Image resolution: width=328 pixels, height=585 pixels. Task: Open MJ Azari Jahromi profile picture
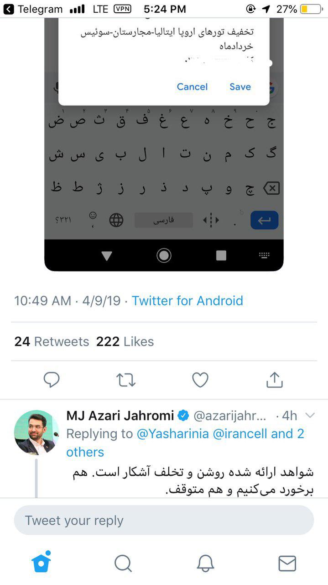coord(36,432)
